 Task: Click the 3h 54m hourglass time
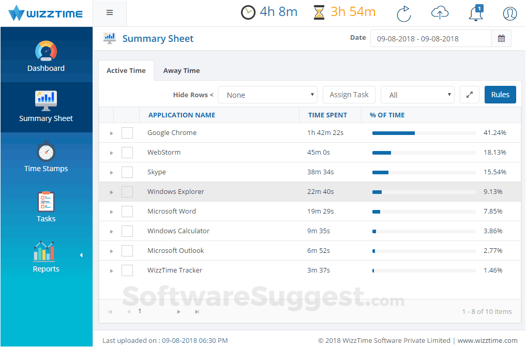pos(353,12)
